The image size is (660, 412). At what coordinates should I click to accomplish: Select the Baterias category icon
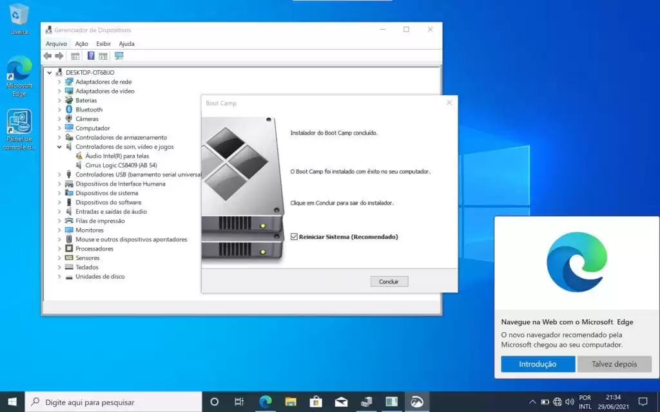click(x=69, y=100)
